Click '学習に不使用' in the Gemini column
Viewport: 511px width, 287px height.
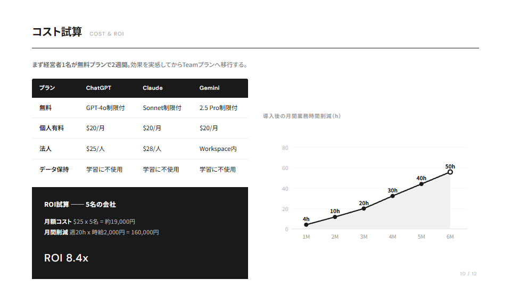[x=218, y=169]
